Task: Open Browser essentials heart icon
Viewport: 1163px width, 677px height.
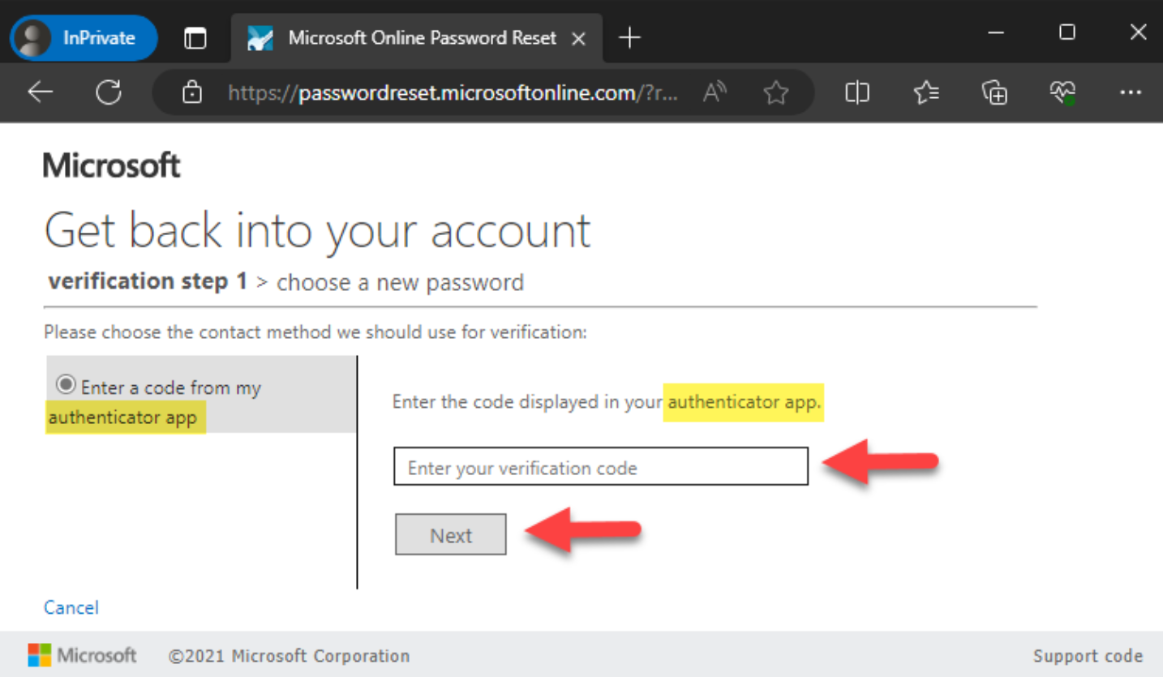Action: coord(1062,92)
